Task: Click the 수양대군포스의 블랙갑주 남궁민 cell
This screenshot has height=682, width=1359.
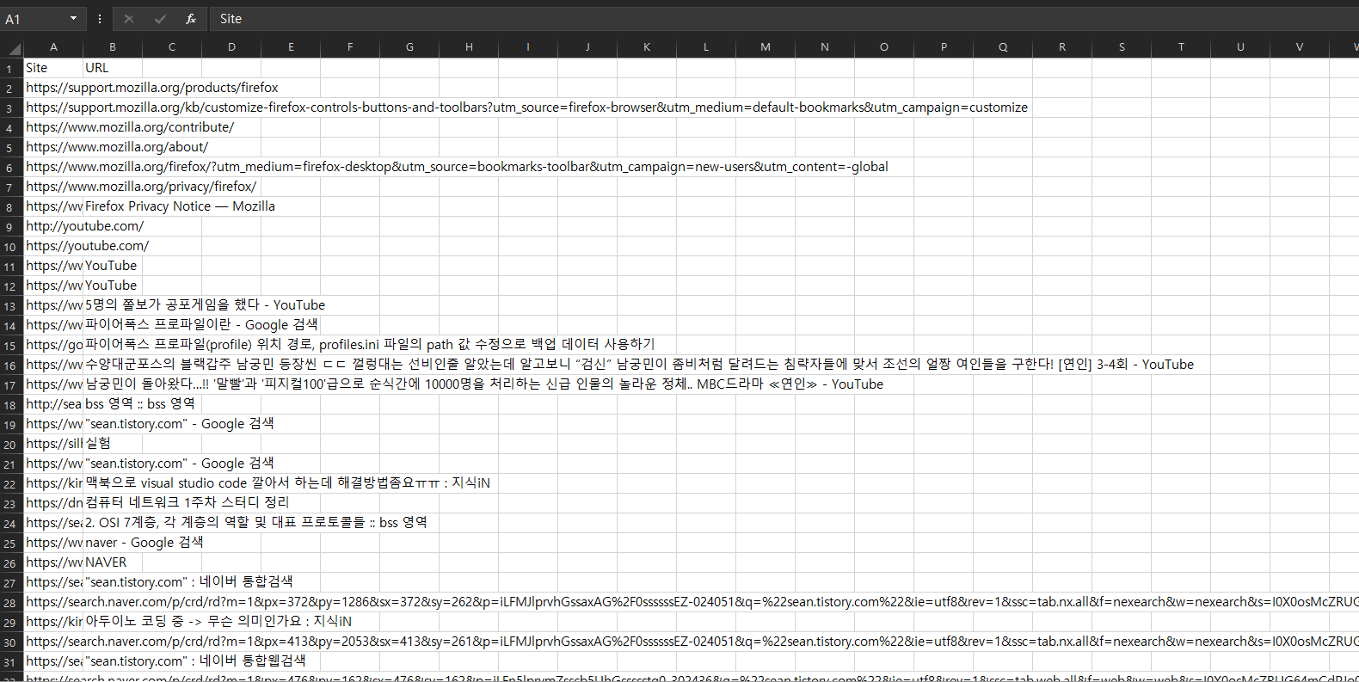Action: coord(639,365)
